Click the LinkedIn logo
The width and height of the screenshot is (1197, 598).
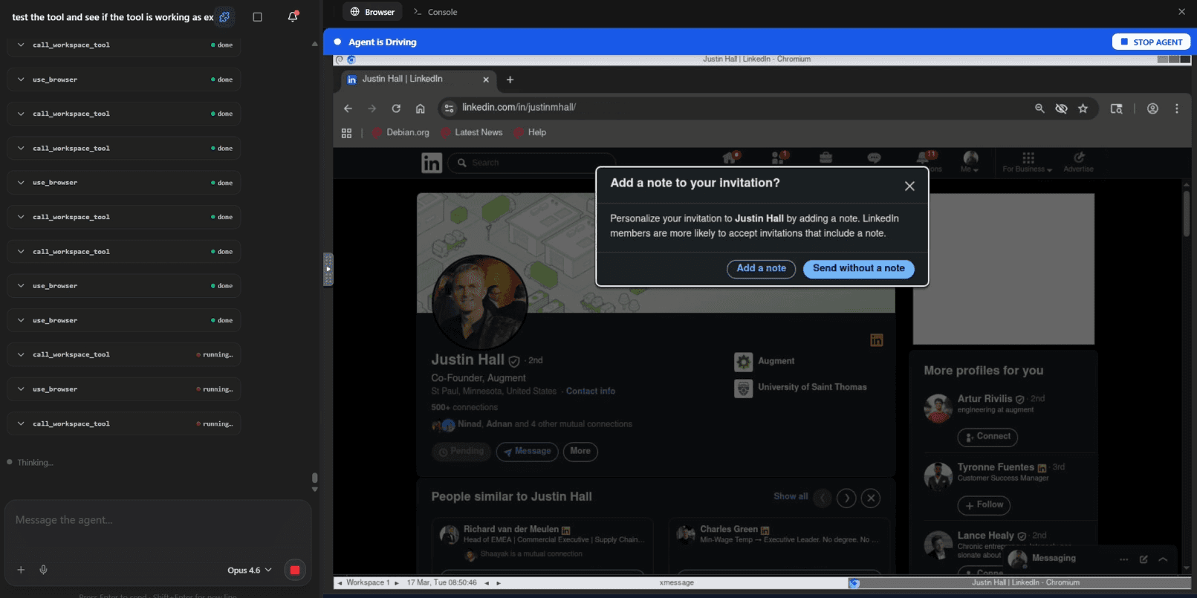click(x=432, y=163)
